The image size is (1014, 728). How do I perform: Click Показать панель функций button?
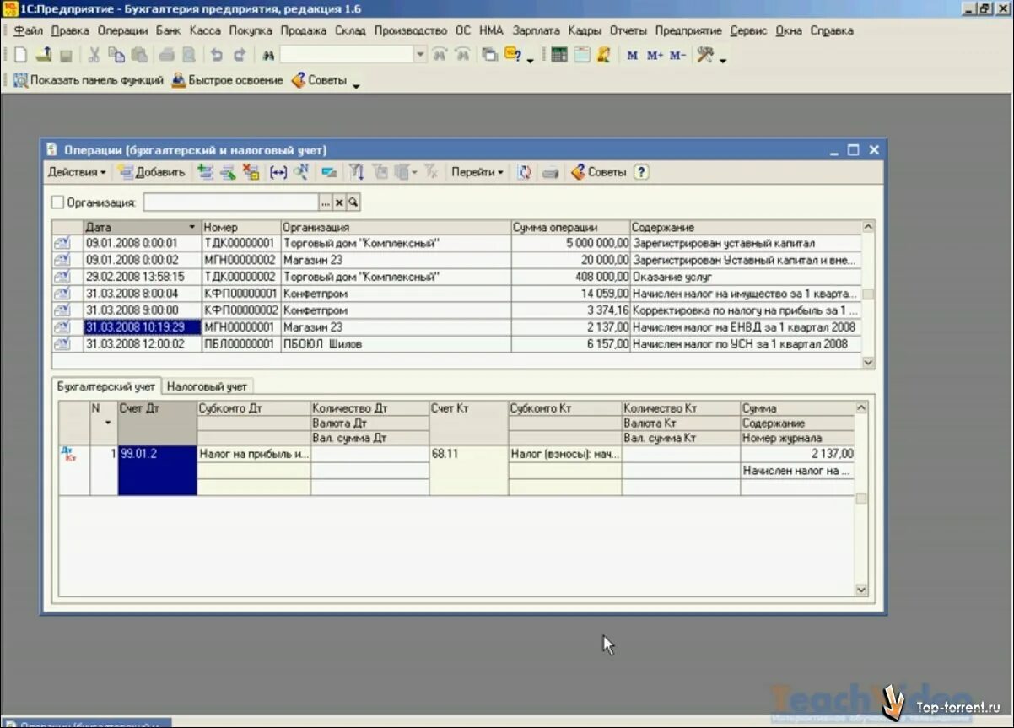[x=89, y=80]
